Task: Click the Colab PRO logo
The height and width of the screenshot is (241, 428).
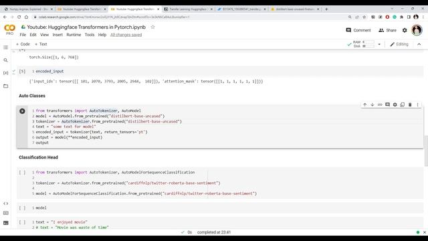Action: click(x=9, y=29)
